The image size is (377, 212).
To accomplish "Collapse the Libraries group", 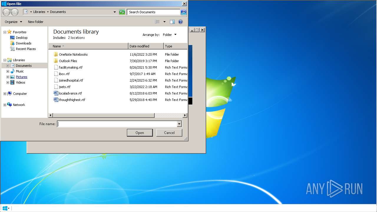I will tap(5, 60).
